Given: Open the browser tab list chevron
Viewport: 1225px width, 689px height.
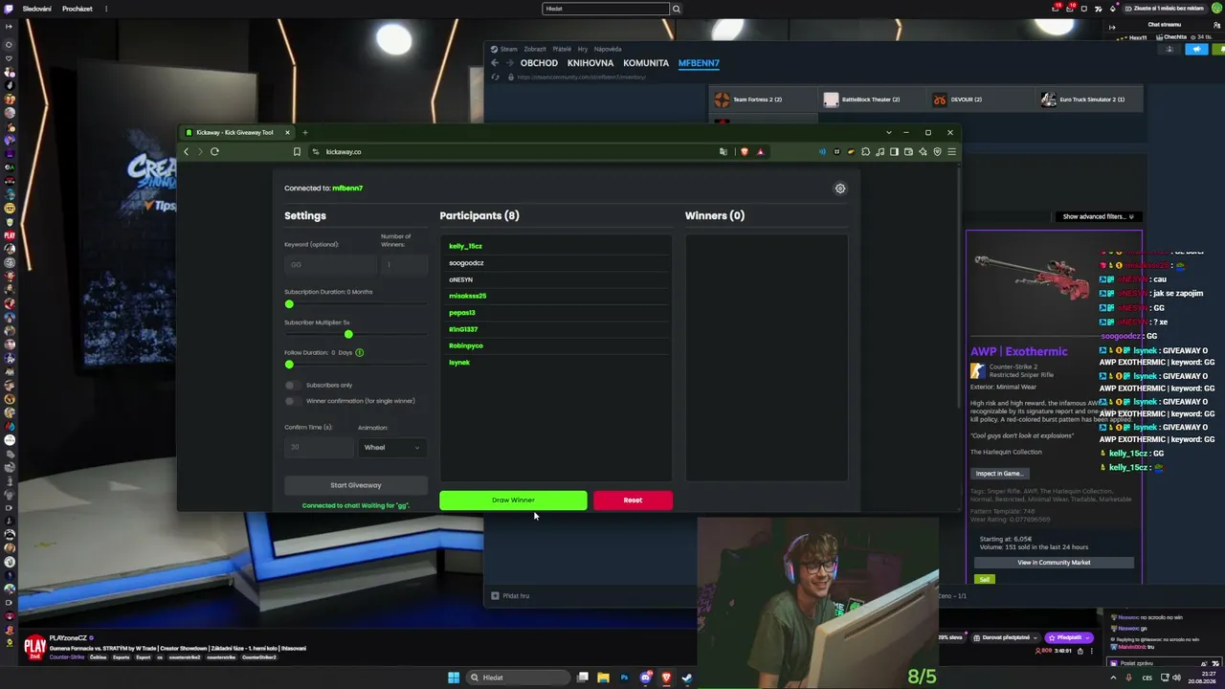Looking at the screenshot, I should point(889,132).
